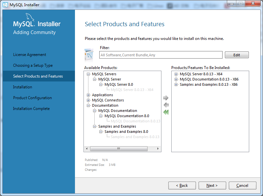Expand the MySQL Connectors tree node
This screenshot has height=196, width=263.
pos(88,100)
